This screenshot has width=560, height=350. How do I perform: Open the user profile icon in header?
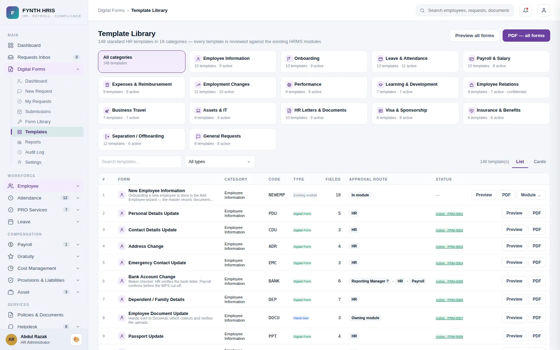pos(544,10)
